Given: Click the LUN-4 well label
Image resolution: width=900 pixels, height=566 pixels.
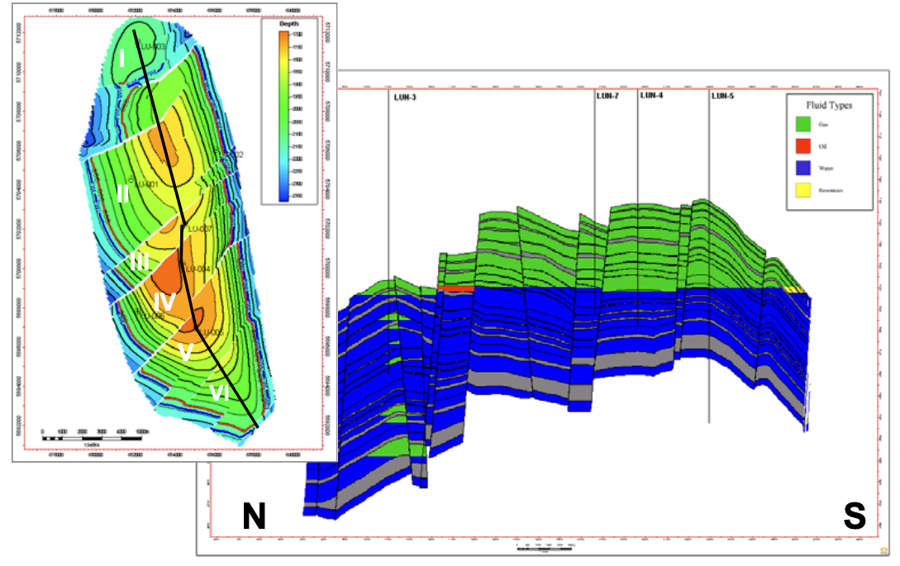Looking at the screenshot, I should (x=651, y=95).
